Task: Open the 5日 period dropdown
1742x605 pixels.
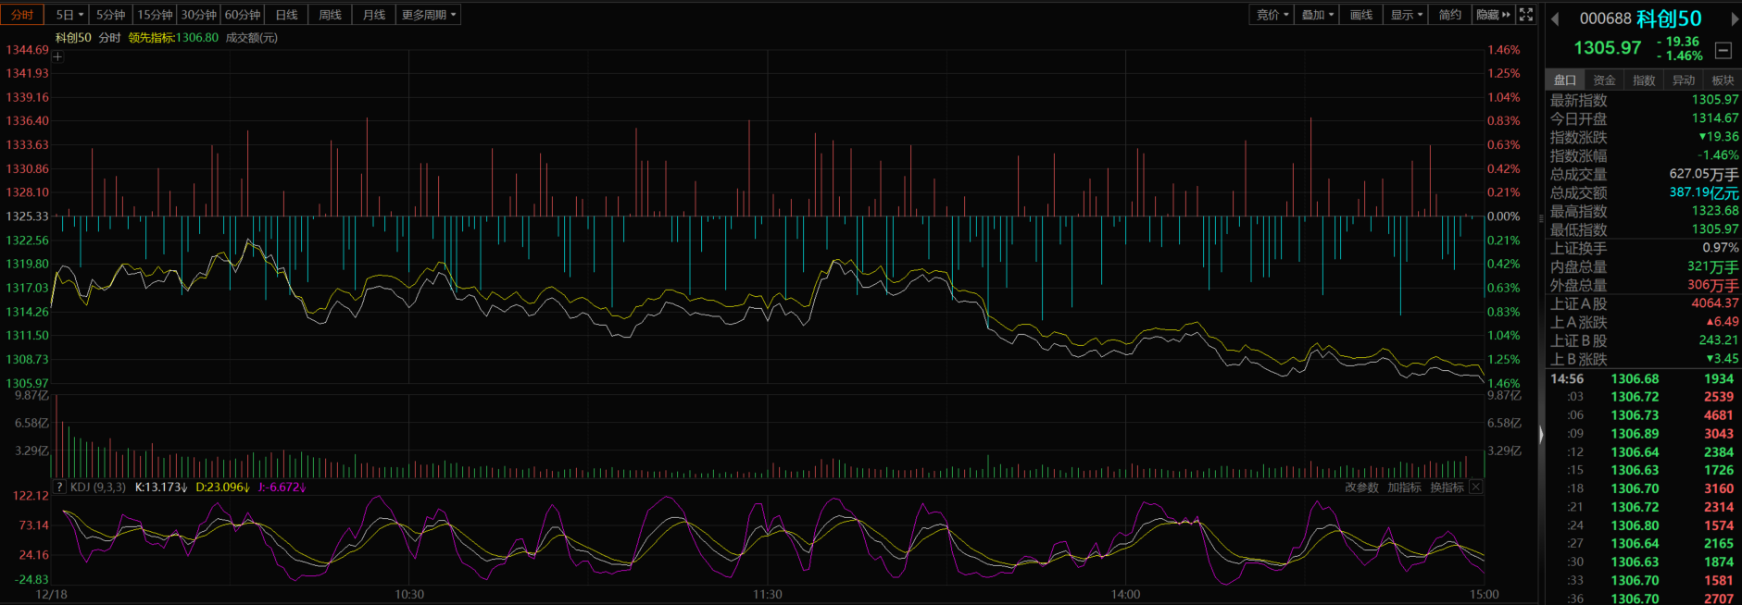Action: 69,15
